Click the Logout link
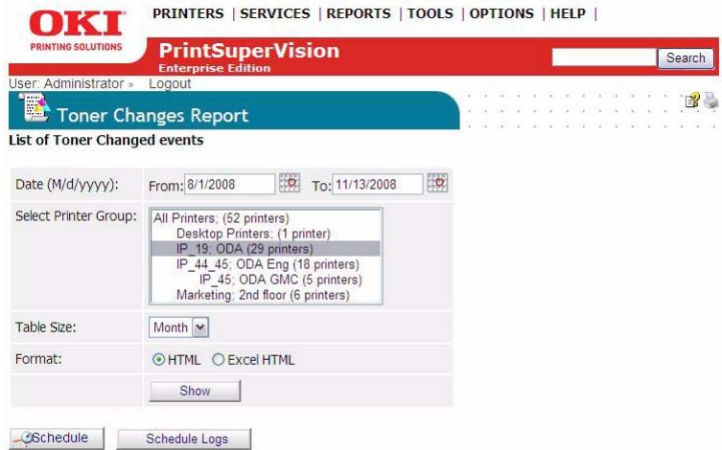The width and height of the screenshot is (722, 450). pos(170,83)
